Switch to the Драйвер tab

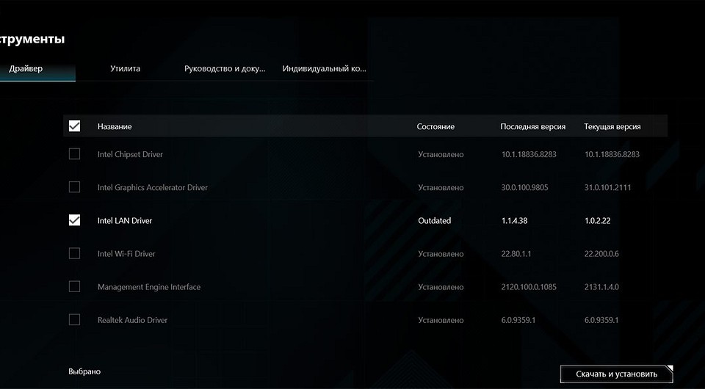[26, 69]
